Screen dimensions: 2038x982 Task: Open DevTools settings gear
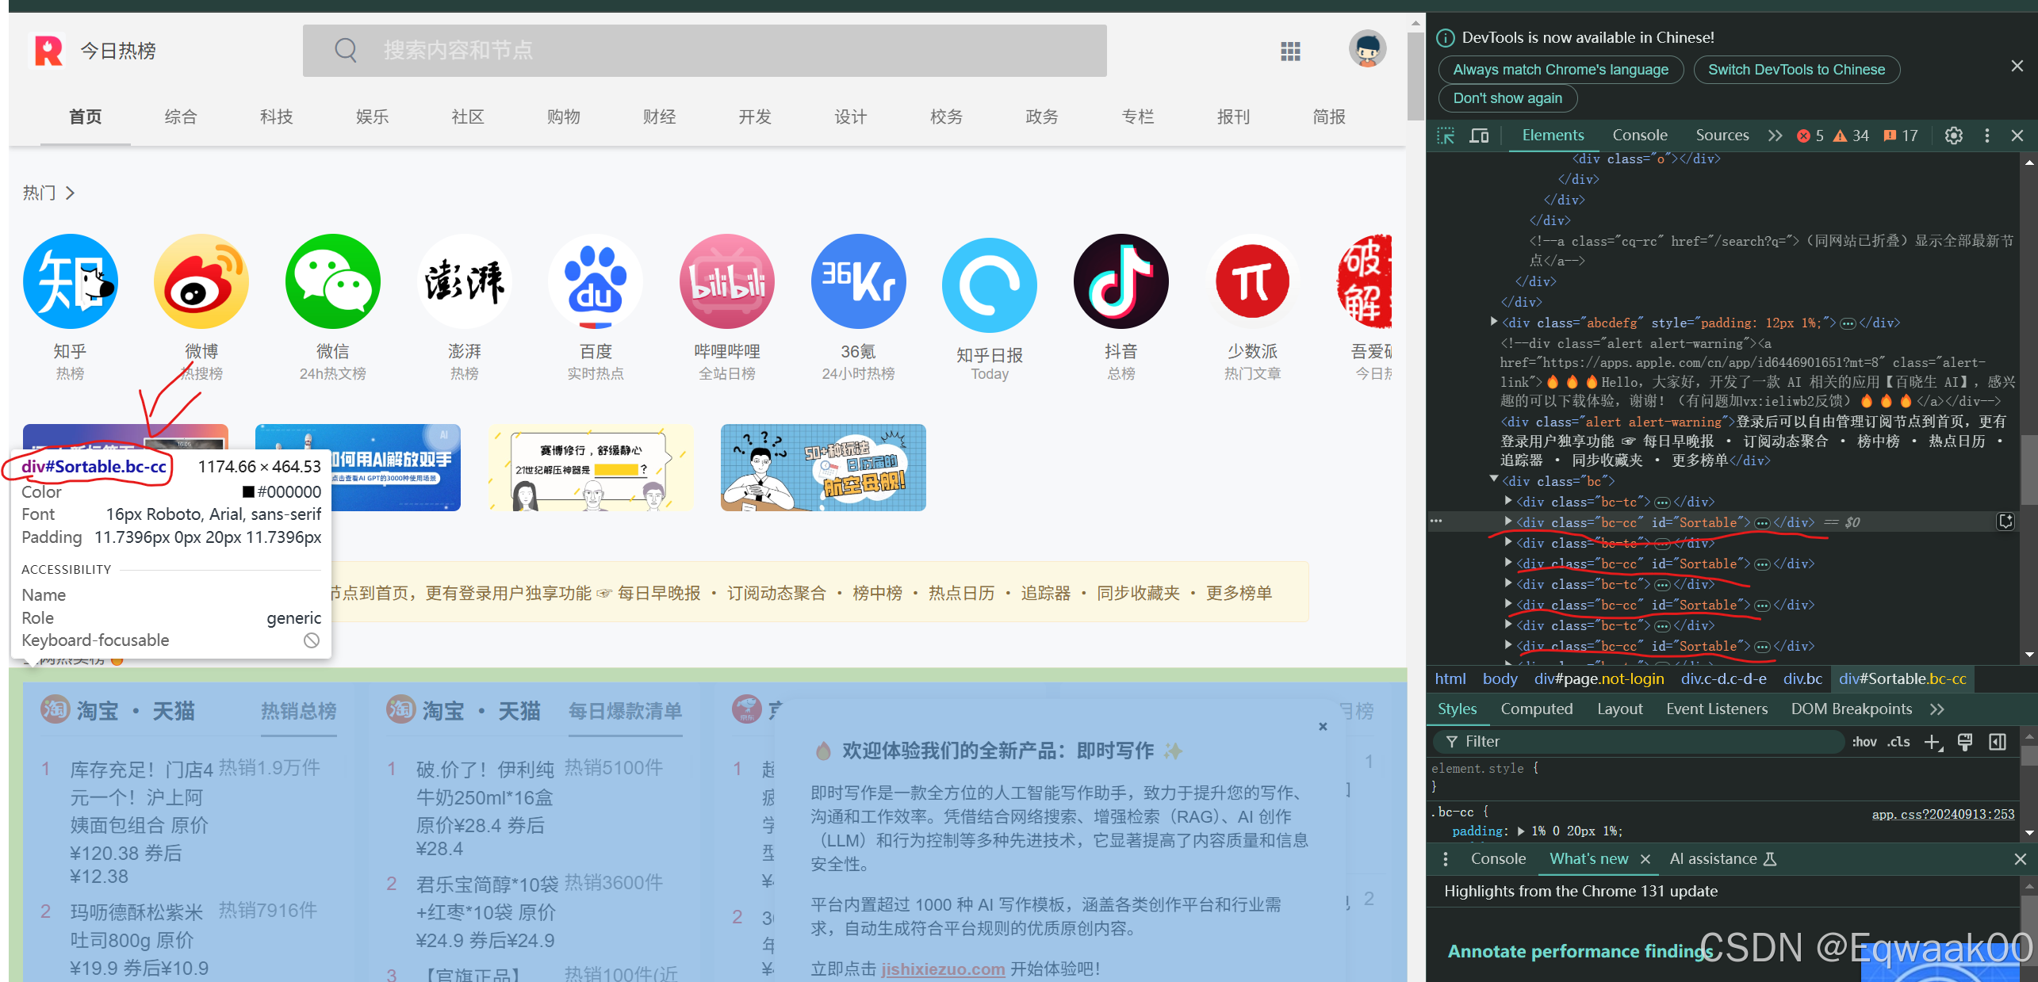(x=1953, y=136)
